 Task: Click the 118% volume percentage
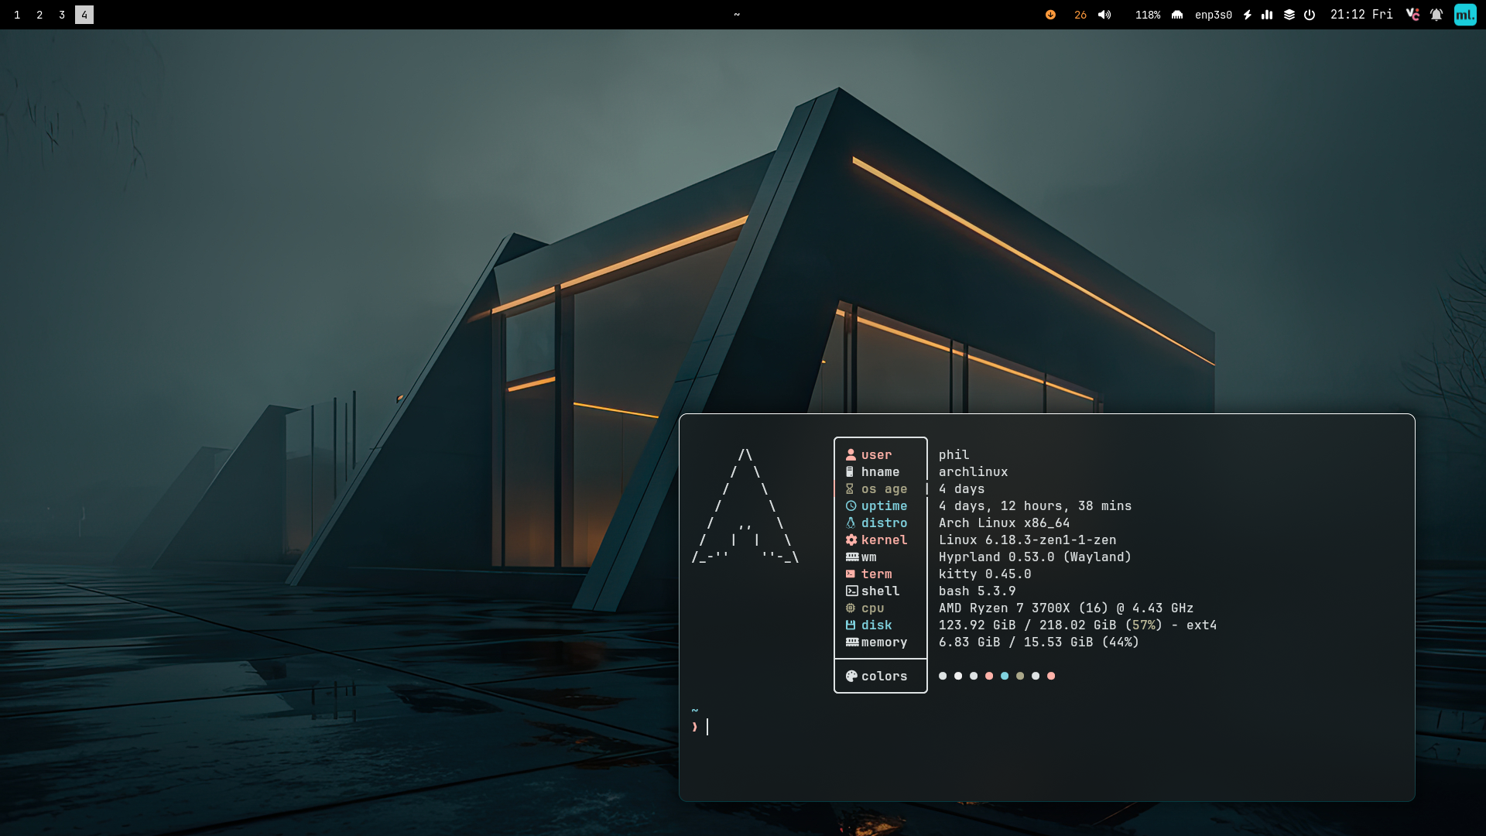[x=1147, y=15]
